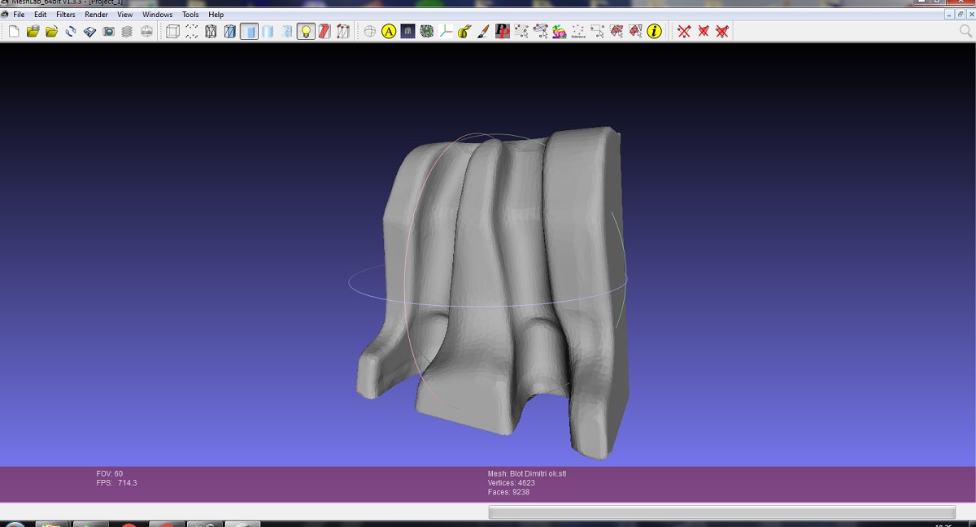Open a project with the first yellow folder icon
Screen dimensions: 976x527
[x=33, y=32]
